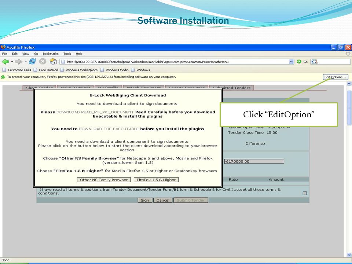Click the Rate column header
The image size is (352, 264).
click(x=233, y=180)
